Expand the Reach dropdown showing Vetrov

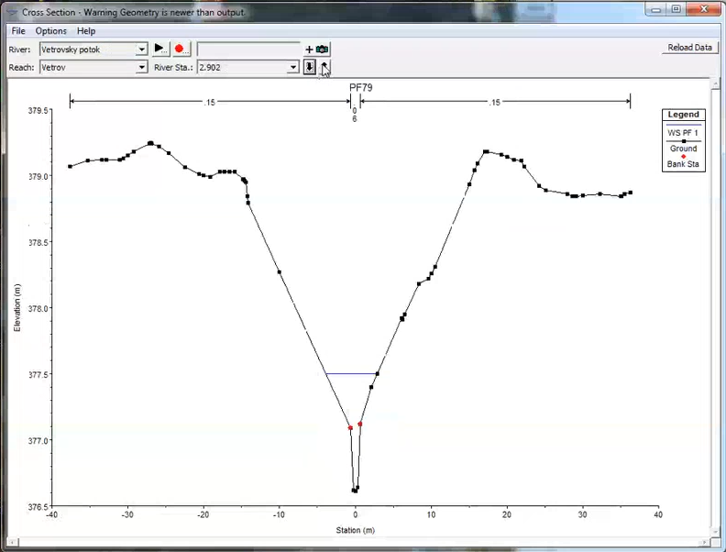(x=142, y=67)
